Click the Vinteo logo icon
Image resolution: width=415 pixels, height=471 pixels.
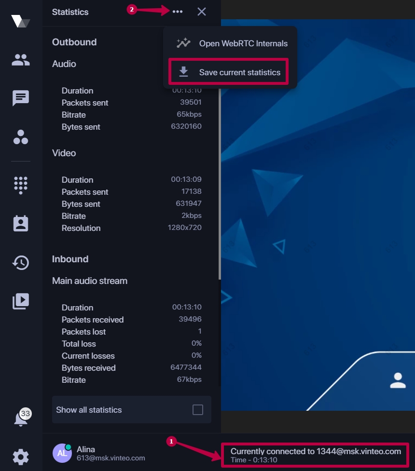[21, 21]
